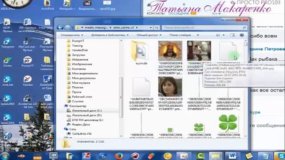Show more toolbar commands via the » chevron
285x160 pixels.
pos(198,35)
